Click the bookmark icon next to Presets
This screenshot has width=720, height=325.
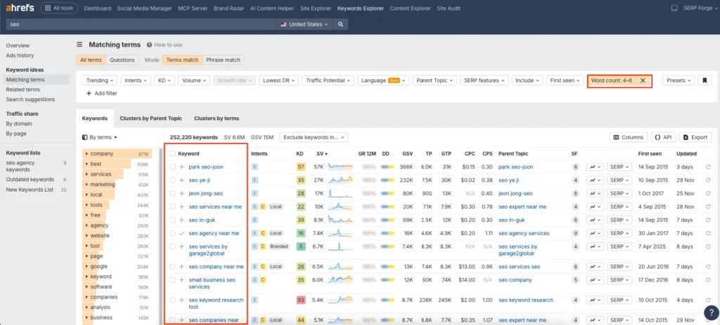705,81
